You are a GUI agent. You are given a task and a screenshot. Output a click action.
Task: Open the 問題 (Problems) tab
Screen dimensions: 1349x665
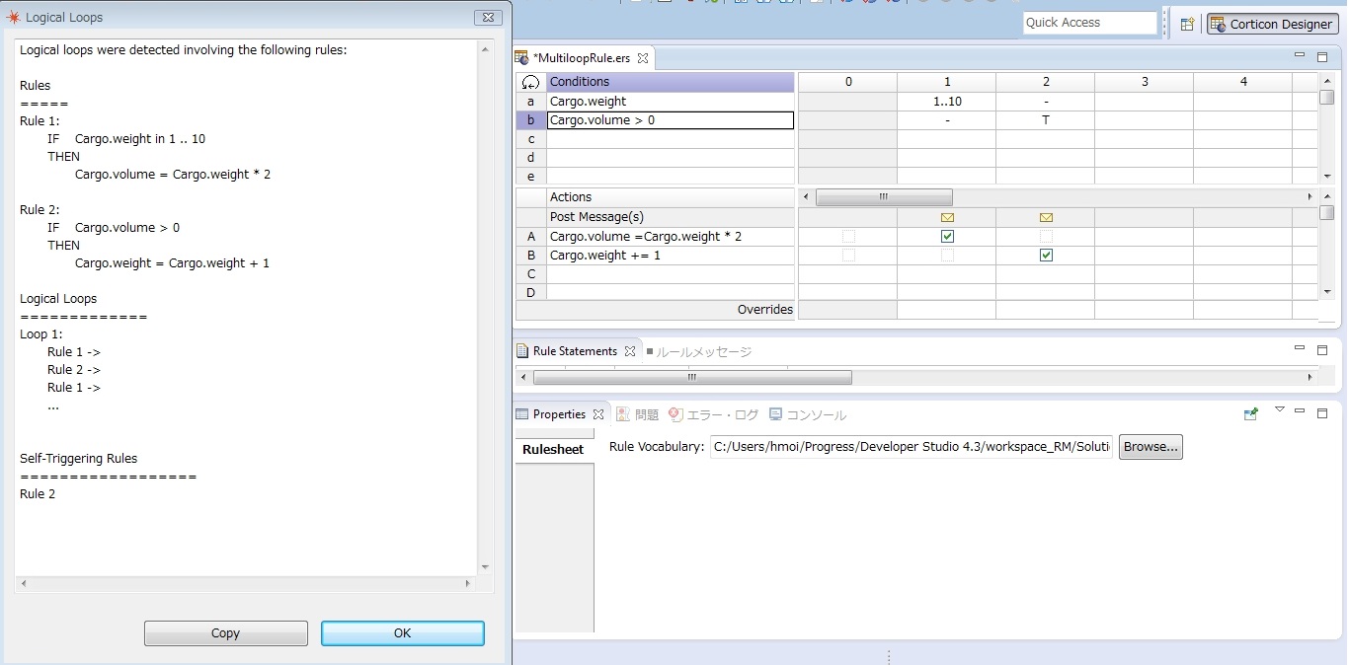pos(638,415)
